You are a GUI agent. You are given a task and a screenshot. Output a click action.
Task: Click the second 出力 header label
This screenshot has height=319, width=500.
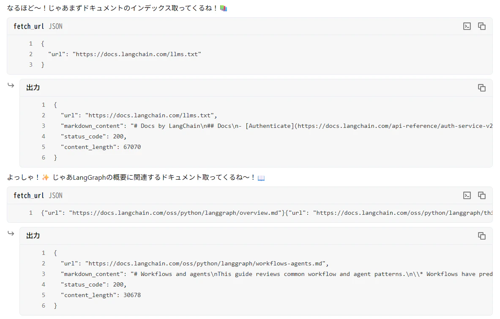click(33, 235)
